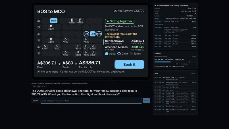
Task: Pick seat B in row 31
Action: [51, 40]
